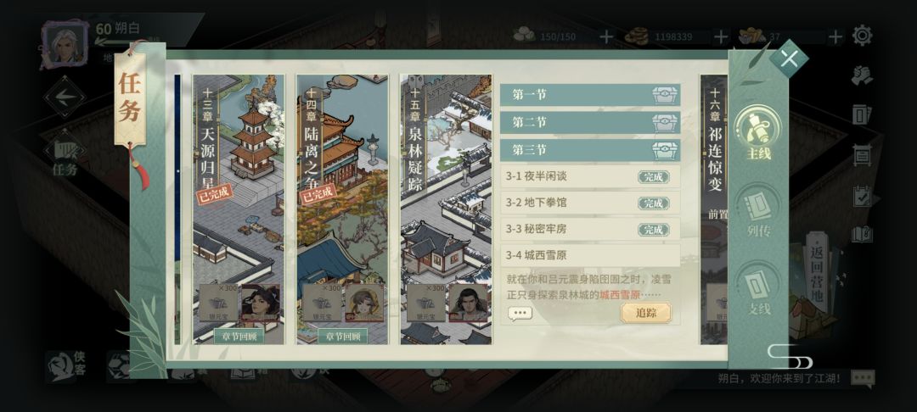
Task: Select the 主线 main quest tab
Action: [x=758, y=132]
